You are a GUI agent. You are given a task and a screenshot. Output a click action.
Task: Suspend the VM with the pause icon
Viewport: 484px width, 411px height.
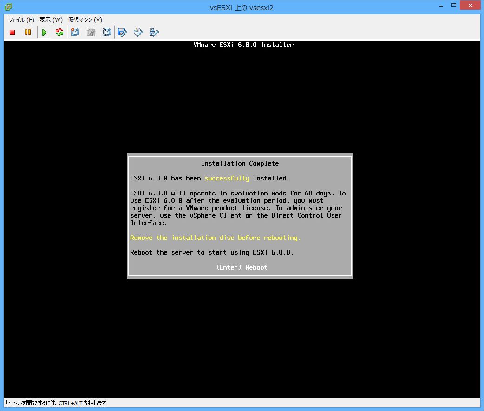(x=28, y=32)
